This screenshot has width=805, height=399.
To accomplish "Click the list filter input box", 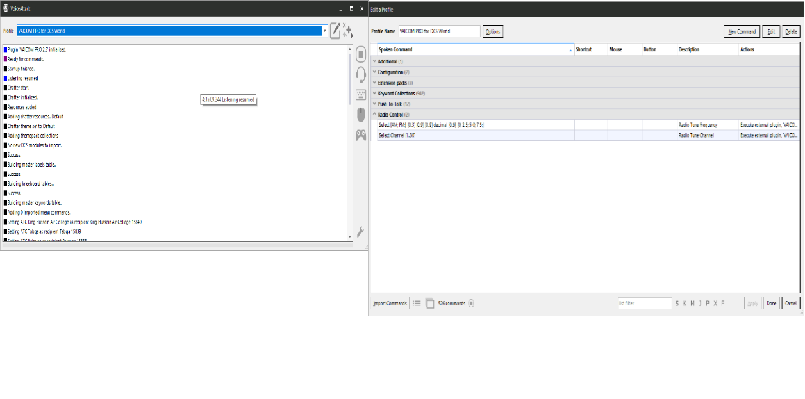I will (x=645, y=304).
